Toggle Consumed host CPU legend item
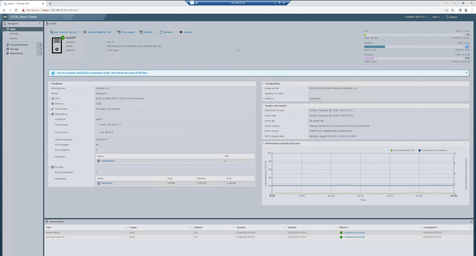The image size is (476, 256). point(403,150)
